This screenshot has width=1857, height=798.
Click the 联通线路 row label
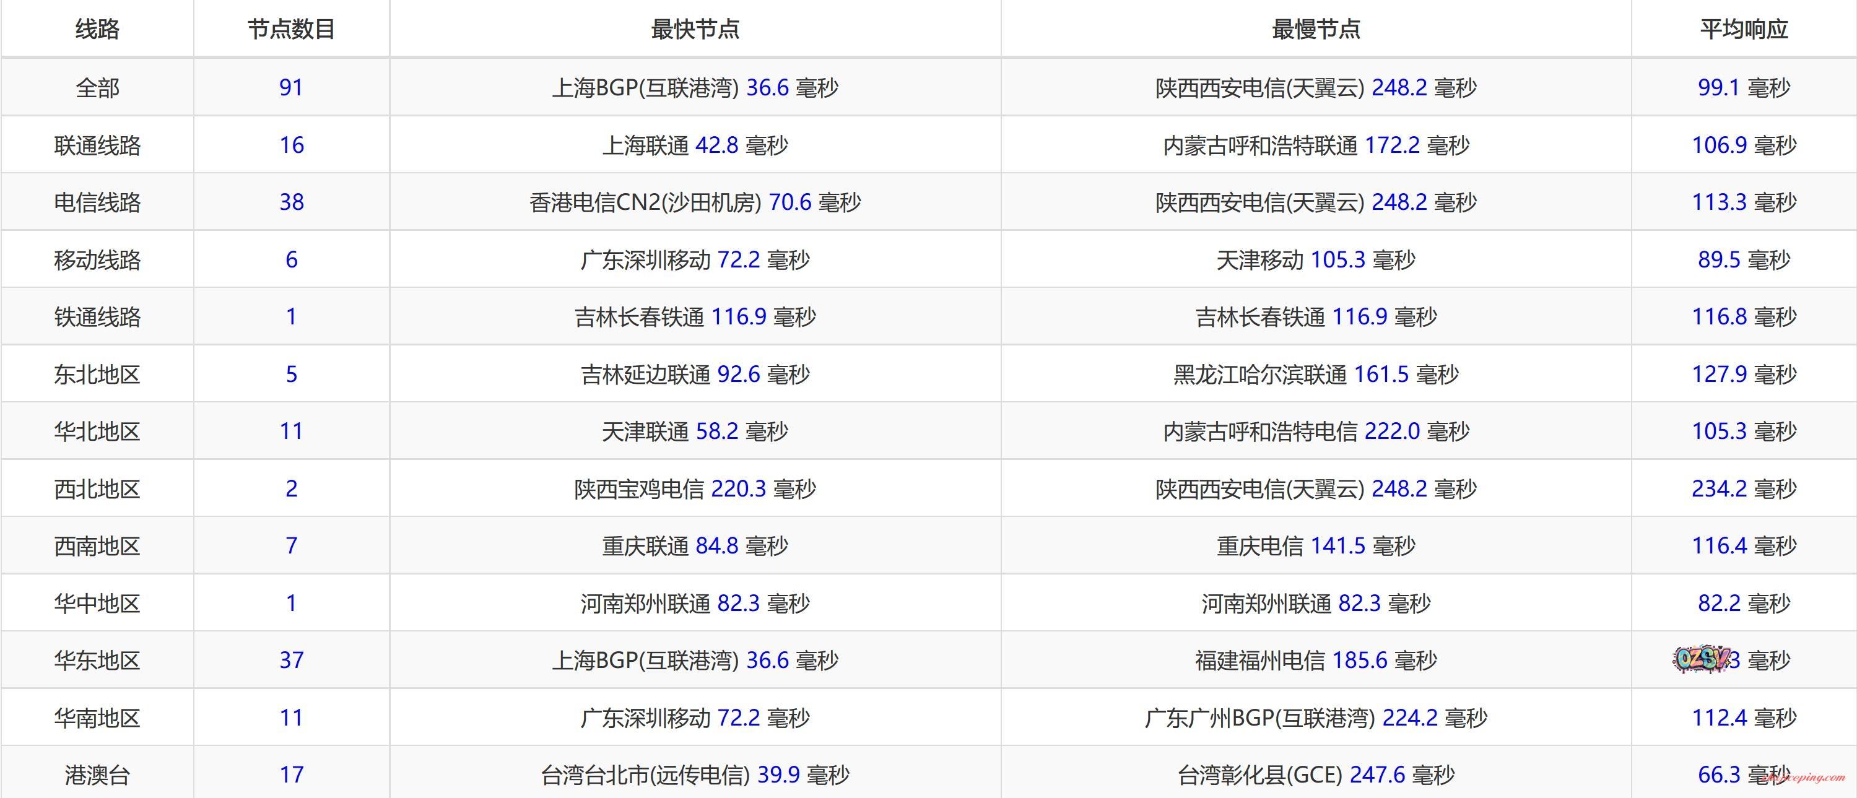click(97, 145)
